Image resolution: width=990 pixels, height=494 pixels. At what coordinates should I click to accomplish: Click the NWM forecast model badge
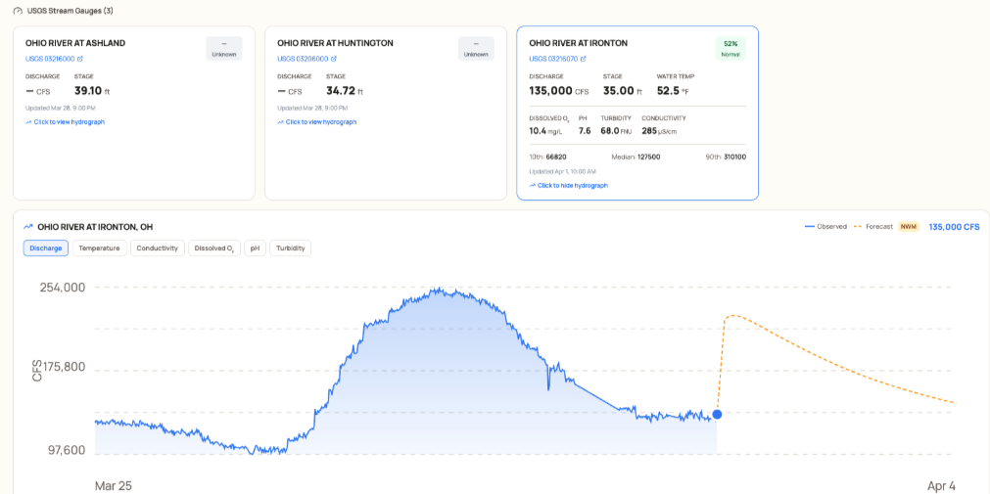coord(909,226)
